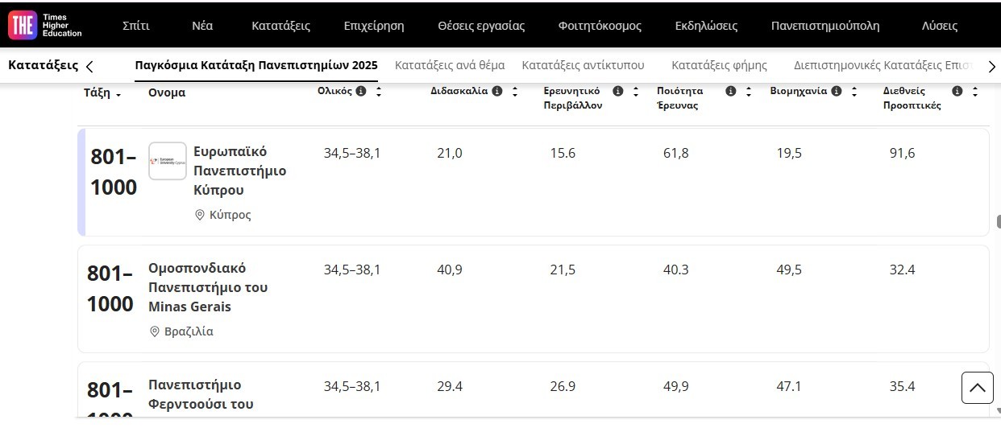This screenshot has width=1001, height=428.
Task: Toggle sort arrows for Διδασκαλία column
Action: pyautogui.click(x=515, y=92)
